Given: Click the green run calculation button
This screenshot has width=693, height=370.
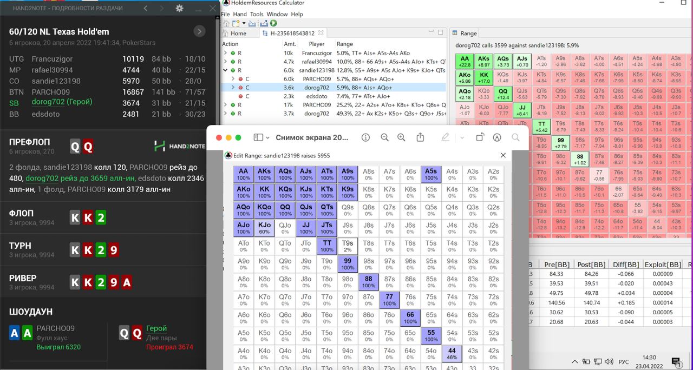Looking at the screenshot, I should [273, 23].
